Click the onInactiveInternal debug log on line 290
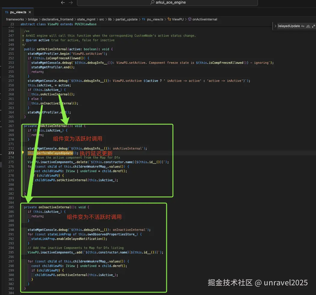This screenshot has width=316, height=295. tap(89, 230)
